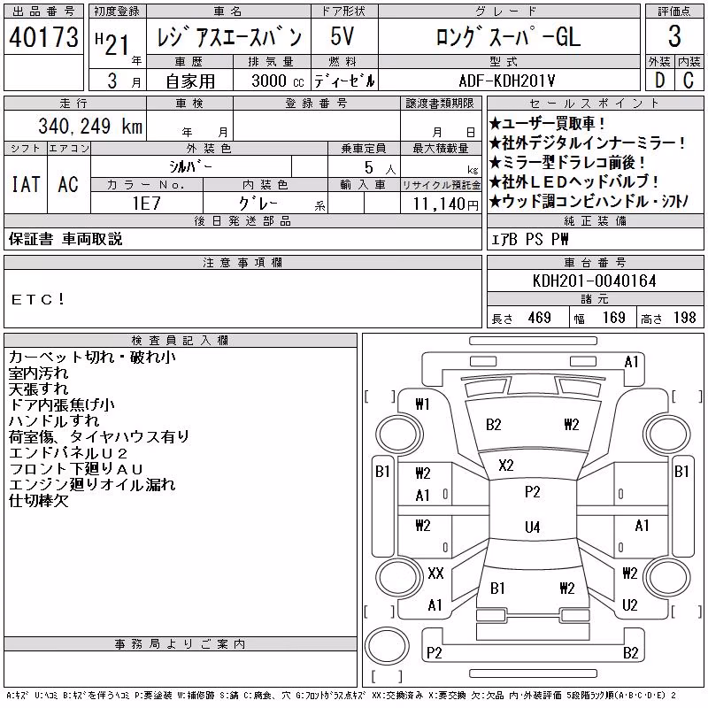Select sales point ウッド調コンビハンドル・シフトノブ
708x708 pixels.
click(x=589, y=201)
